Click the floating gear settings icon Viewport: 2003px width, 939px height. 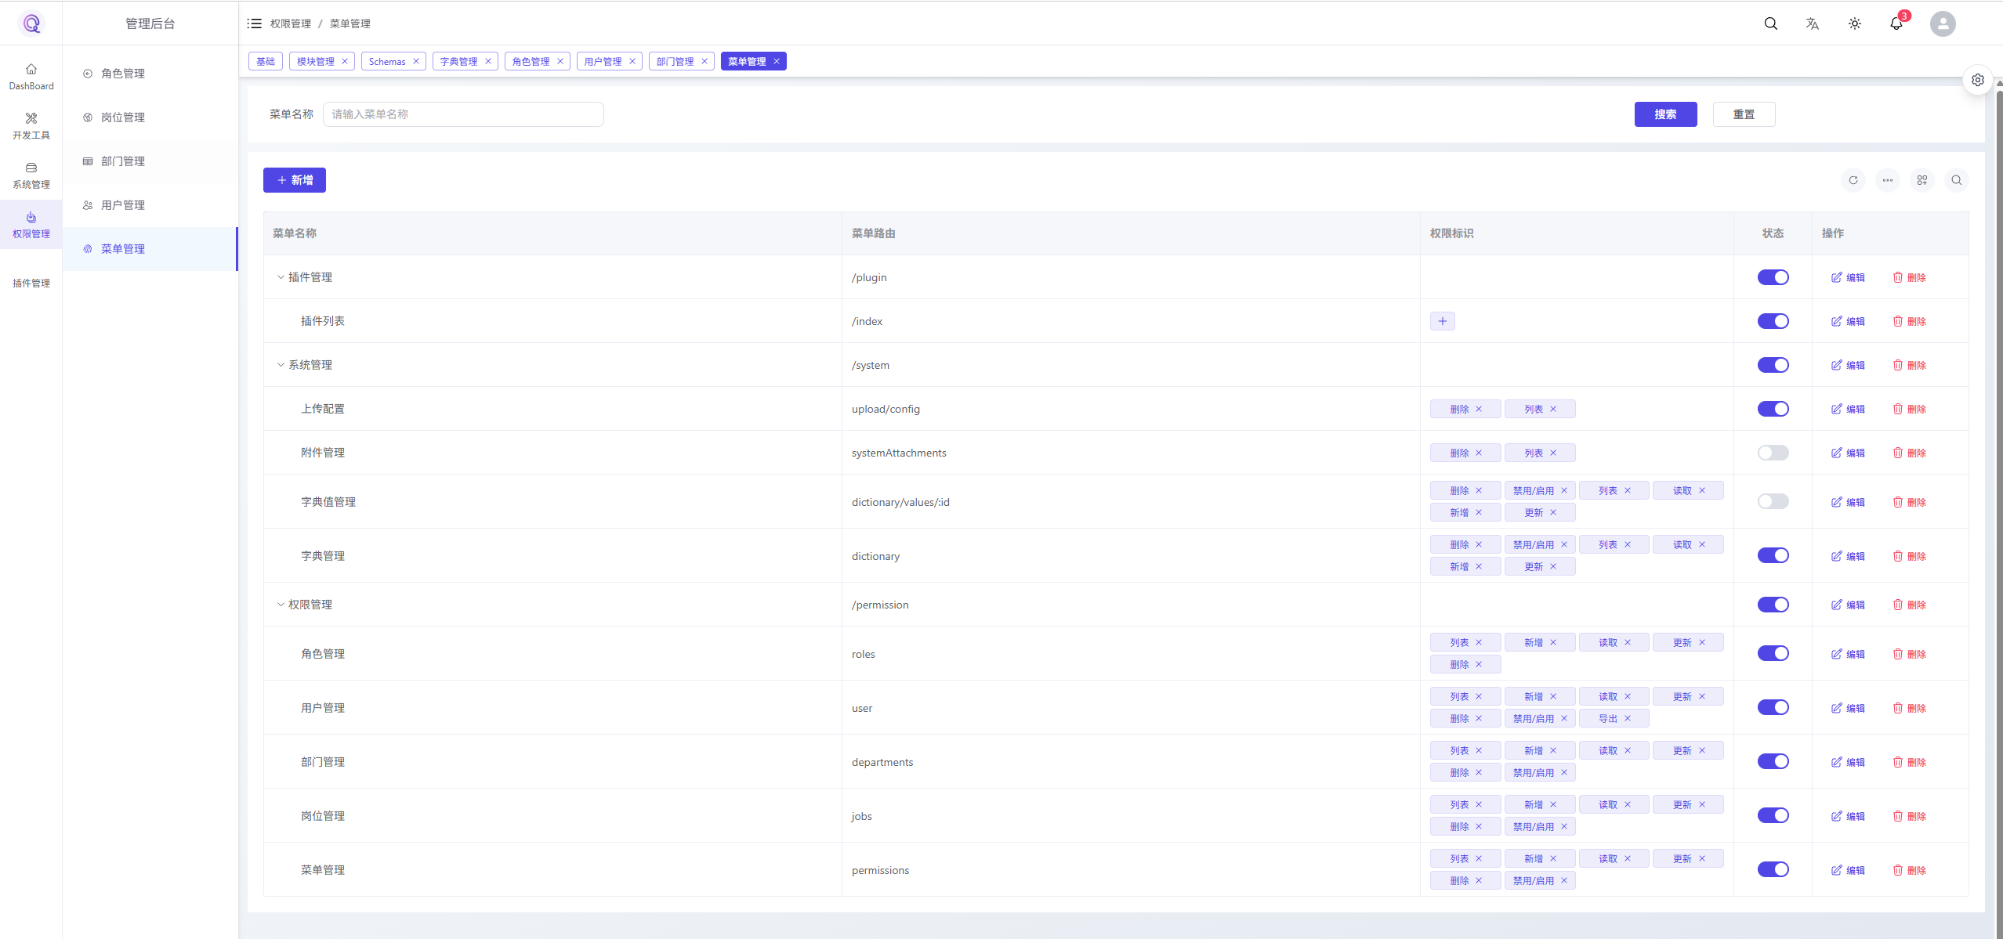(x=1978, y=79)
